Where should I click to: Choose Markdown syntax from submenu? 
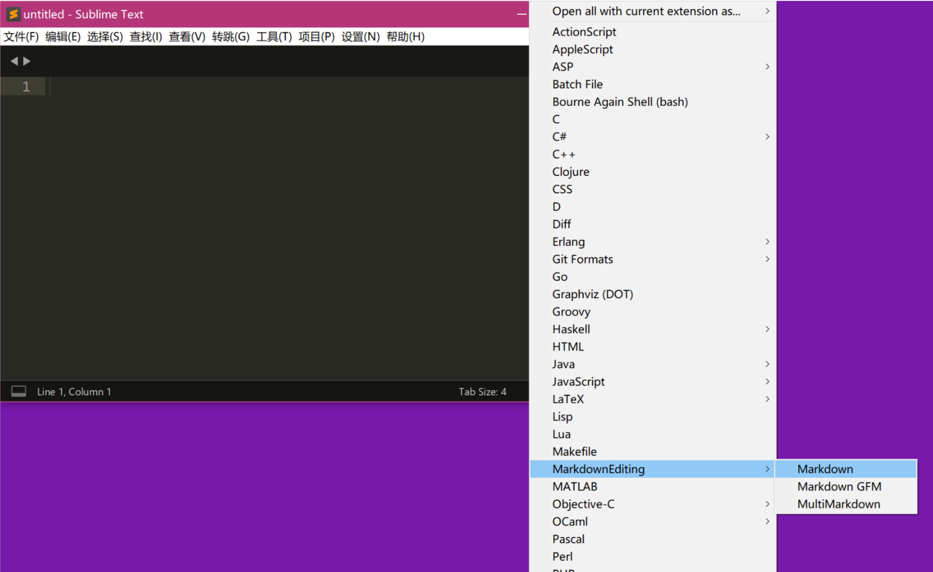845,469
